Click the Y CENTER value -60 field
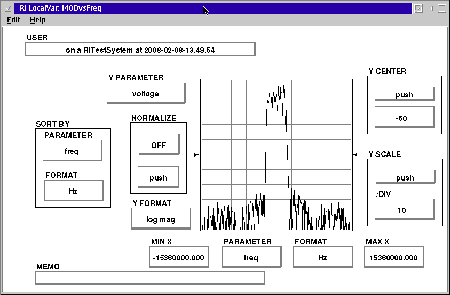This screenshot has height=295, width=450. tap(405, 118)
